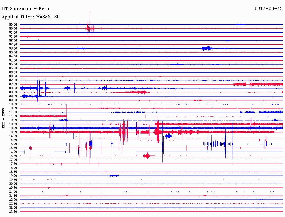Select the 18:30 time label
This screenshot has width=285, height=217.
point(13,172)
